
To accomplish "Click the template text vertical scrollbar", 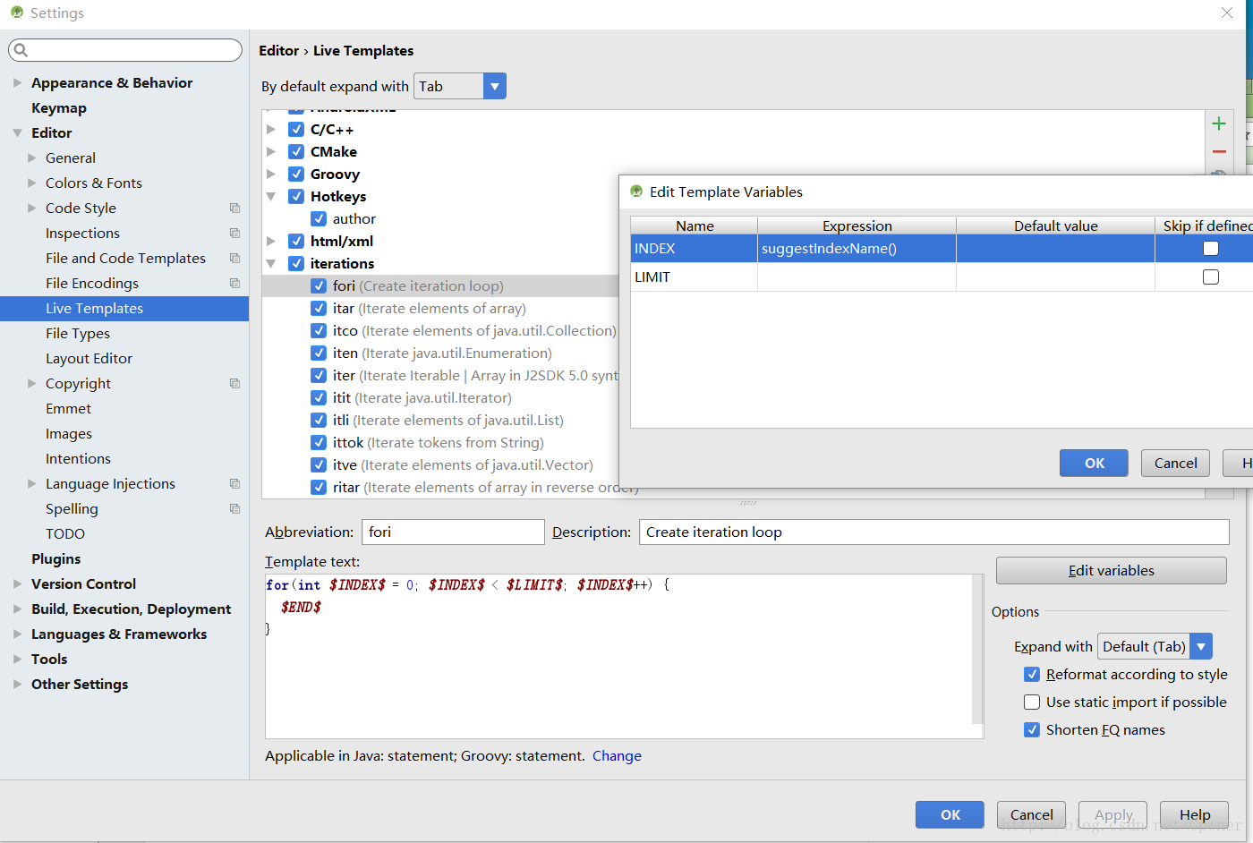I will [x=977, y=649].
